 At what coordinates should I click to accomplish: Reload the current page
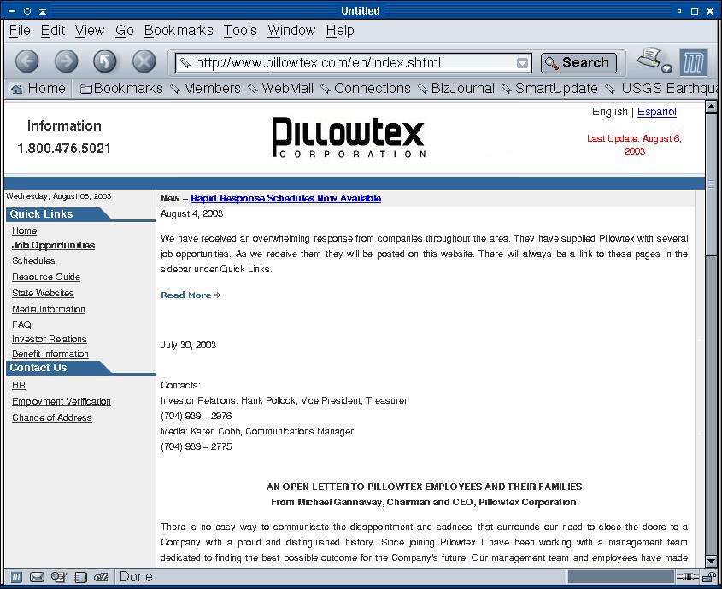point(105,61)
